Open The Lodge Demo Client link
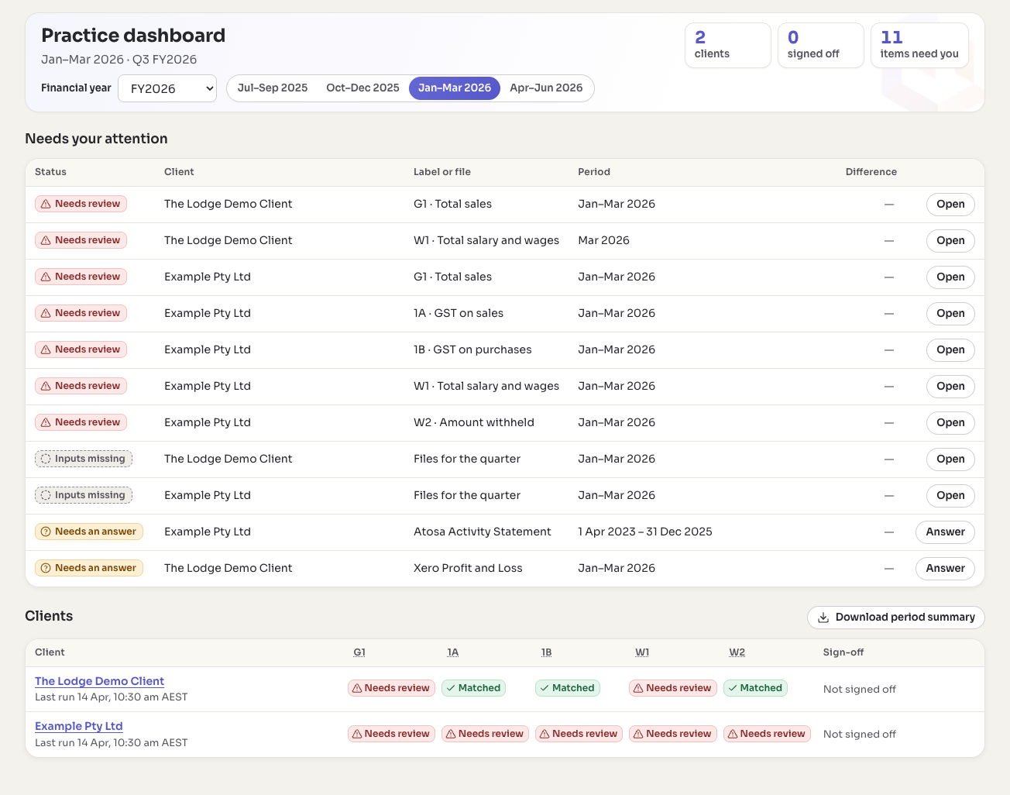This screenshot has width=1010, height=795. coord(99,681)
